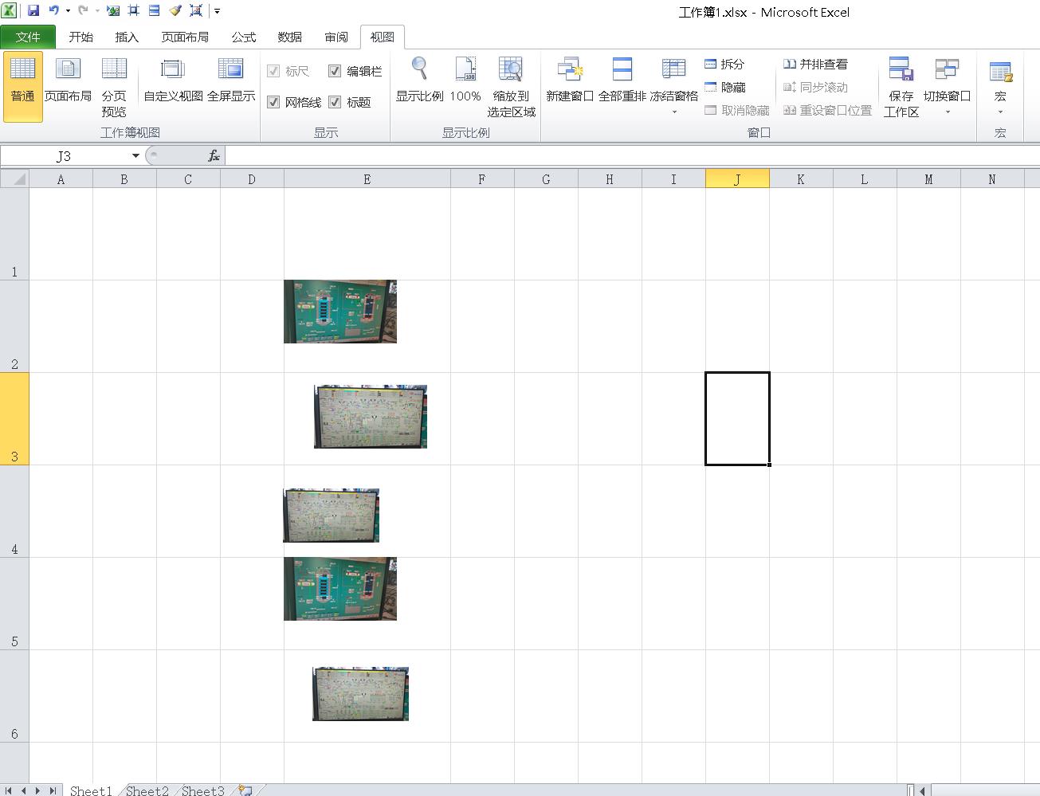
Task: Click 保存工作区 button
Action: pos(901,86)
